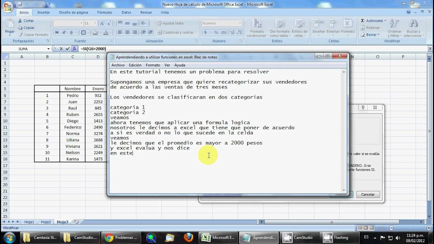
Task: Toggle underline S formatting
Action: (71, 33)
